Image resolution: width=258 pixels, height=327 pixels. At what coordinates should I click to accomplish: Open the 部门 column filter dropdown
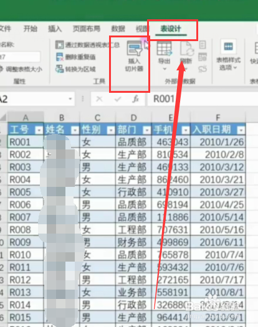pos(146,130)
